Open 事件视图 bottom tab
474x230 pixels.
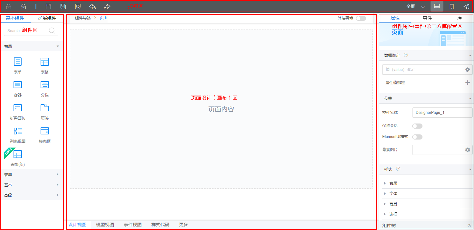(x=133, y=225)
